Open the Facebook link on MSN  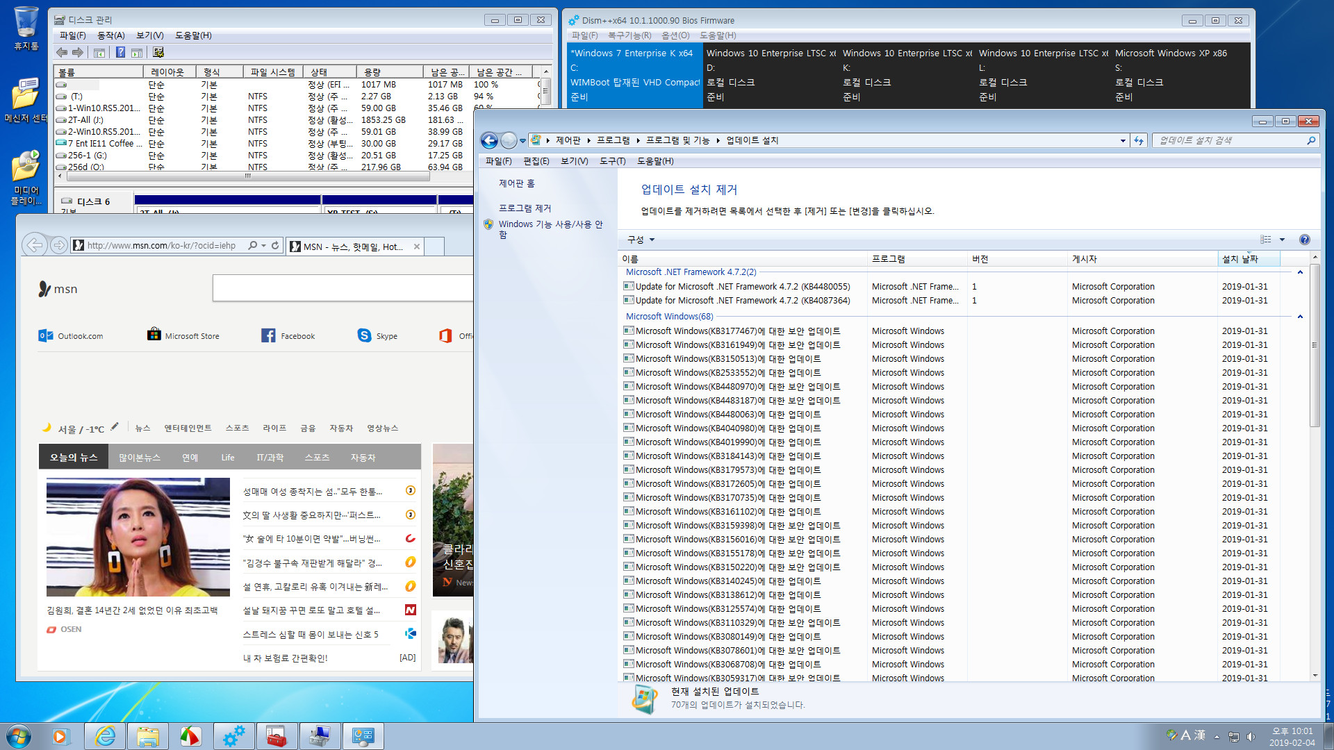[288, 336]
